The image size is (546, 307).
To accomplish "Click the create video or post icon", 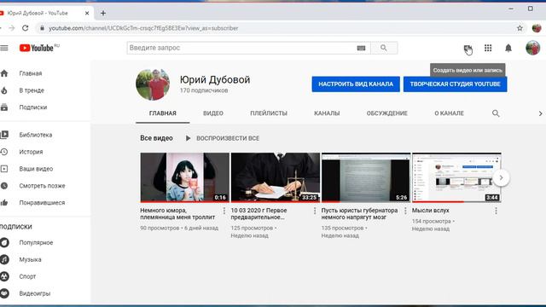I will tap(468, 49).
